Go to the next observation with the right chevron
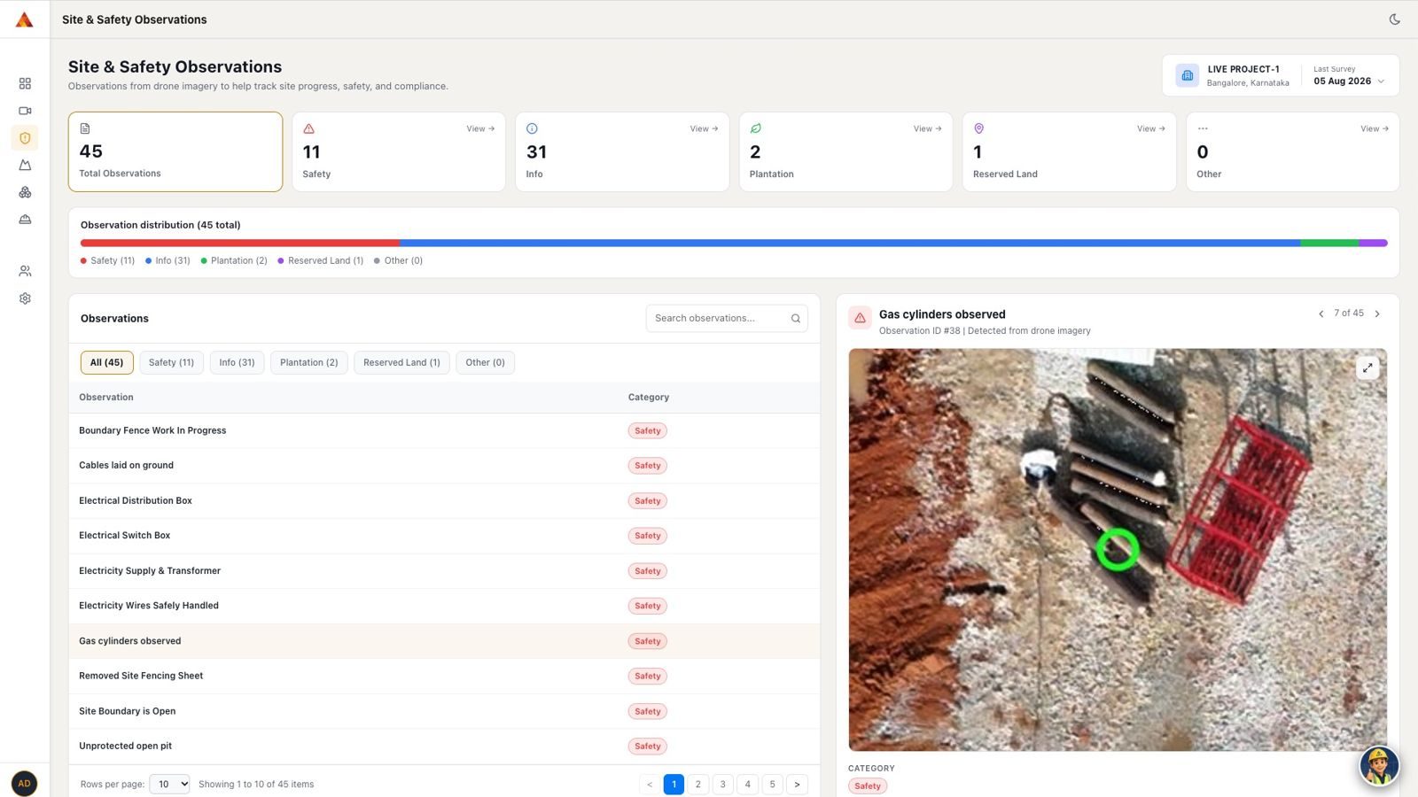1418x797 pixels. pos(1377,313)
